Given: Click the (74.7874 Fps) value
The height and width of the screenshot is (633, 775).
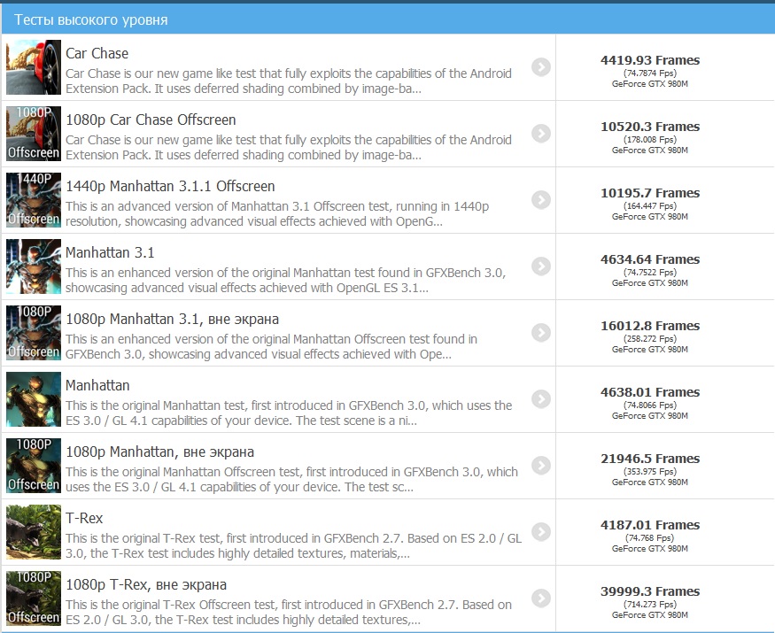Looking at the screenshot, I should click(x=650, y=73).
